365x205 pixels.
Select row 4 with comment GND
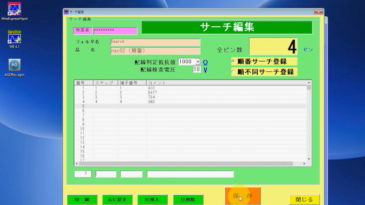coord(190,101)
